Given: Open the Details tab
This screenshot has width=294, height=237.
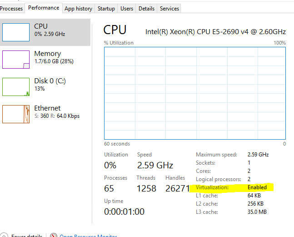Looking at the screenshot, I should [146, 9].
